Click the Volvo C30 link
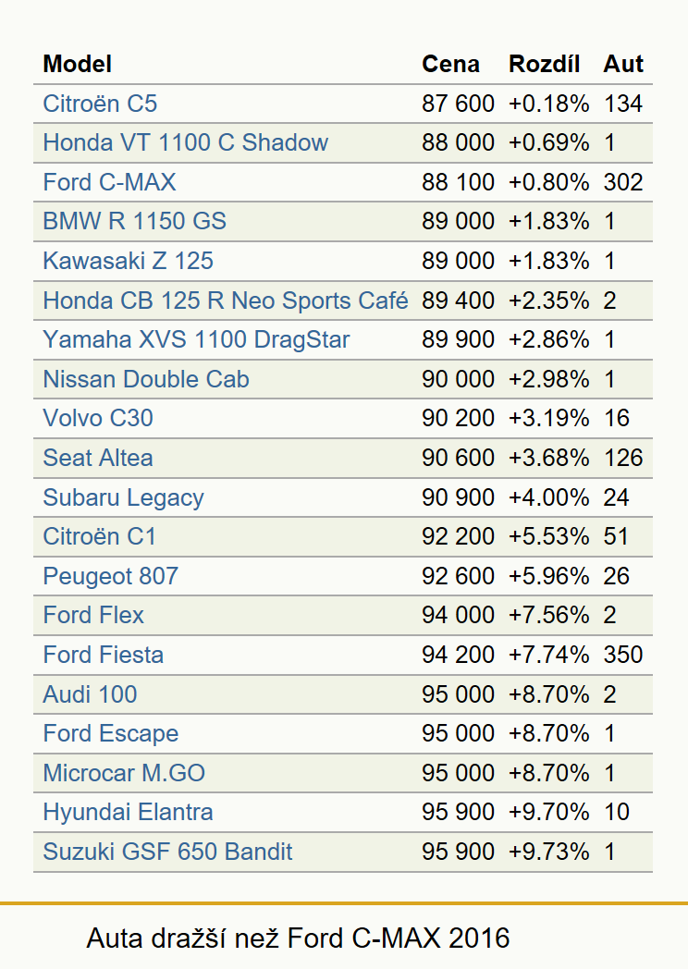The image size is (688, 969). point(98,418)
